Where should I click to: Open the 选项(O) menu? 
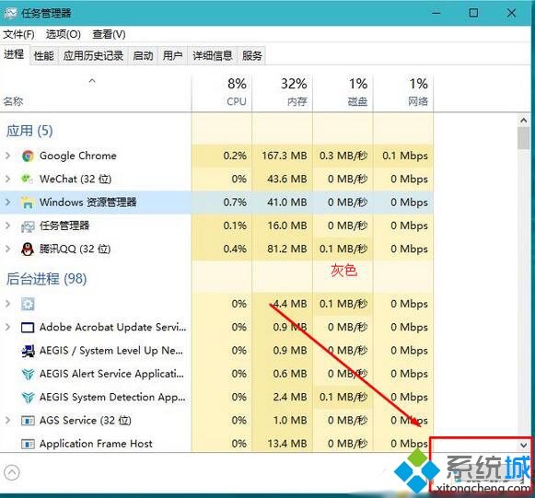point(64,34)
